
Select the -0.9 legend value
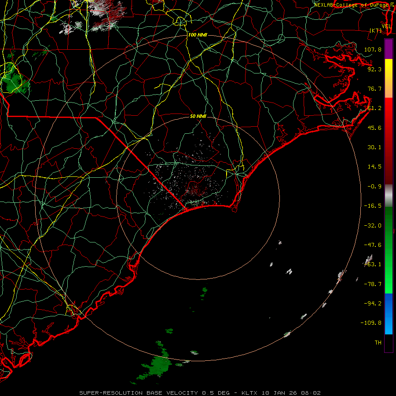point(374,187)
